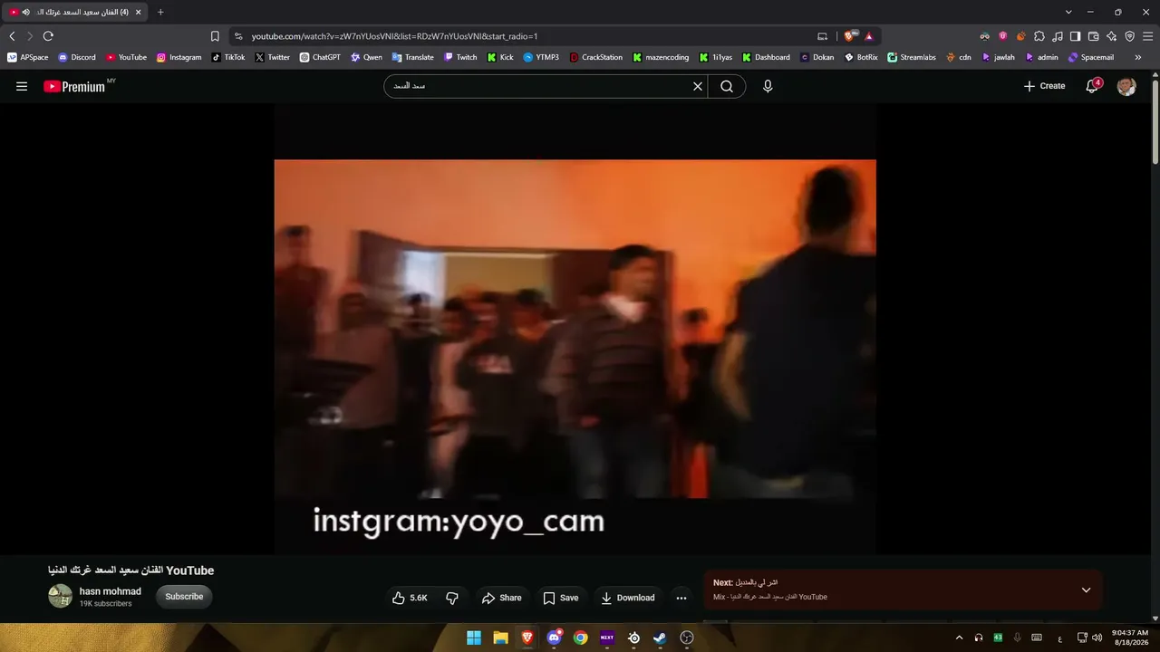Open more actions three-dot menu
This screenshot has width=1160, height=652.
click(681, 598)
